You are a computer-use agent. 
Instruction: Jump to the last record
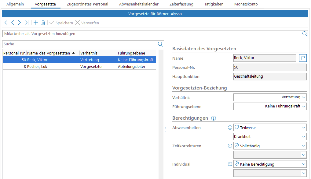[x=27, y=23]
